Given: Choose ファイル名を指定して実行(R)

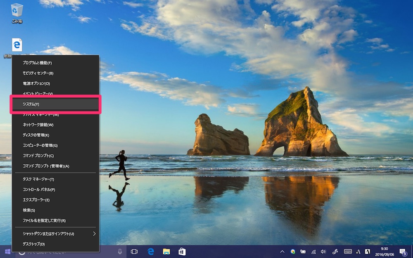Looking at the screenshot, I should [56, 220].
